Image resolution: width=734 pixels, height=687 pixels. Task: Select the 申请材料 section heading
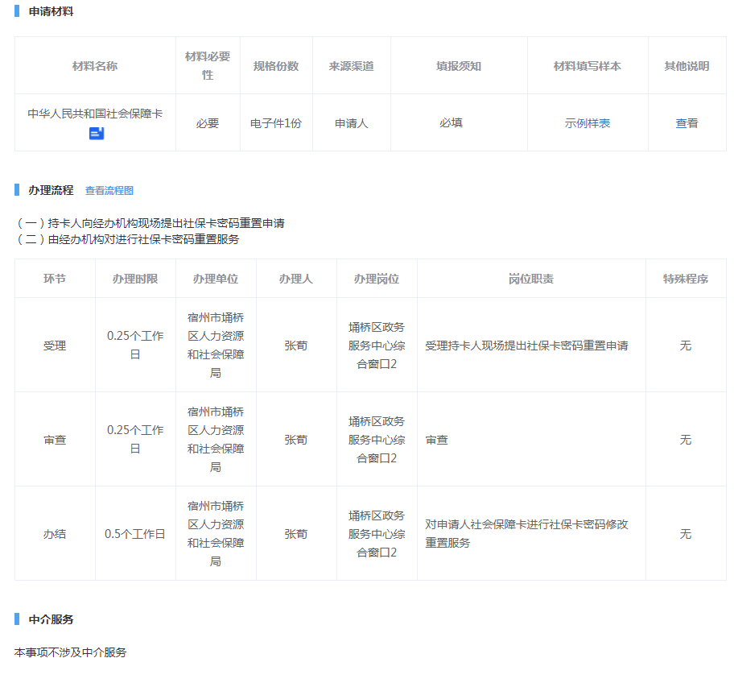51,11
